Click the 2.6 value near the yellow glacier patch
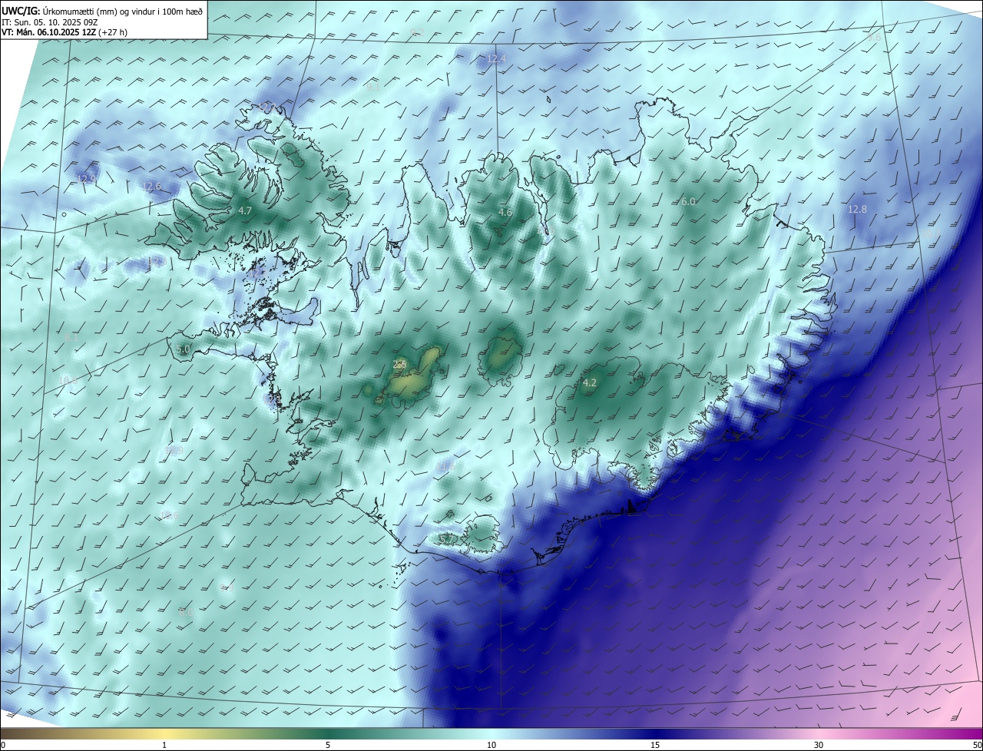Image resolution: width=983 pixels, height=751 pixels. pyautogui.click(x=399, y=364)
